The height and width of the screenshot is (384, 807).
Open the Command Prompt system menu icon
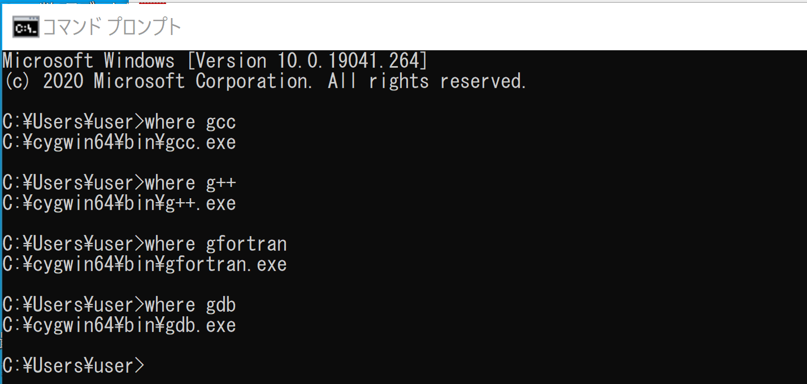pos(26,28)
